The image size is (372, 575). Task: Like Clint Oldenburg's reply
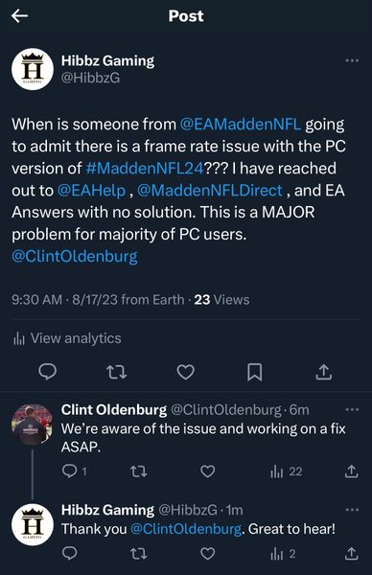(208, 471)
